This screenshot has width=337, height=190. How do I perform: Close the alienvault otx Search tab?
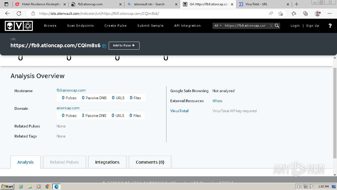pos(176,4)
